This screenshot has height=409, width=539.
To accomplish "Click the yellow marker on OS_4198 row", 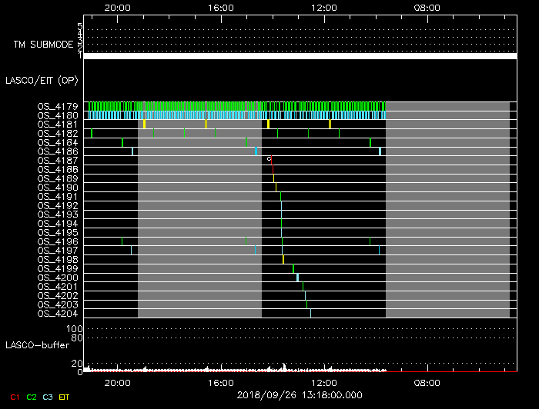I will point(283,259).
